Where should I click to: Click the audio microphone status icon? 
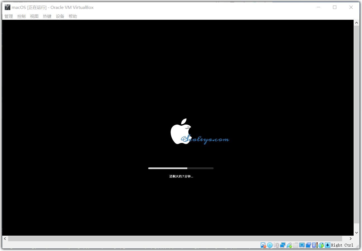click(276, 245)
